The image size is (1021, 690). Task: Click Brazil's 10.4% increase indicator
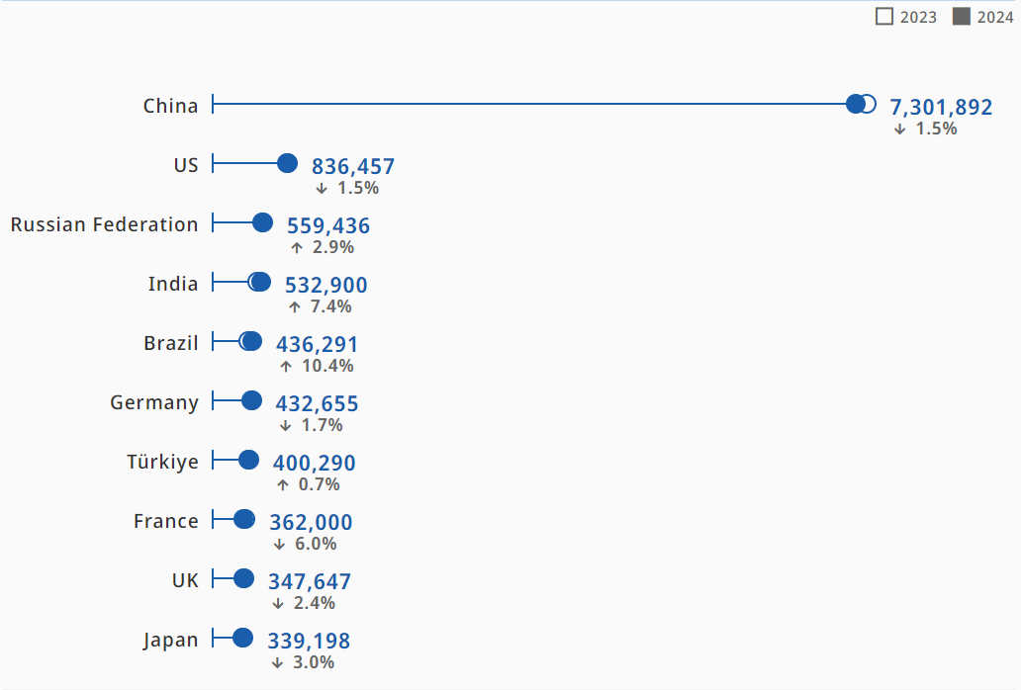coord(317,366)
